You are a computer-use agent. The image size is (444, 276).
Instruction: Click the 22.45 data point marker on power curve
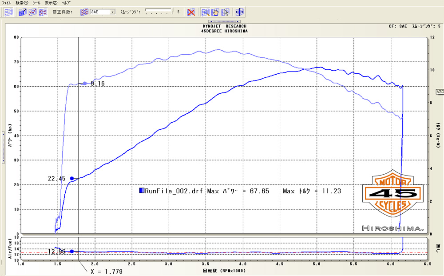71,178
